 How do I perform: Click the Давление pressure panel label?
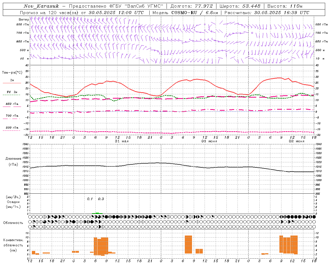(13, 159)
